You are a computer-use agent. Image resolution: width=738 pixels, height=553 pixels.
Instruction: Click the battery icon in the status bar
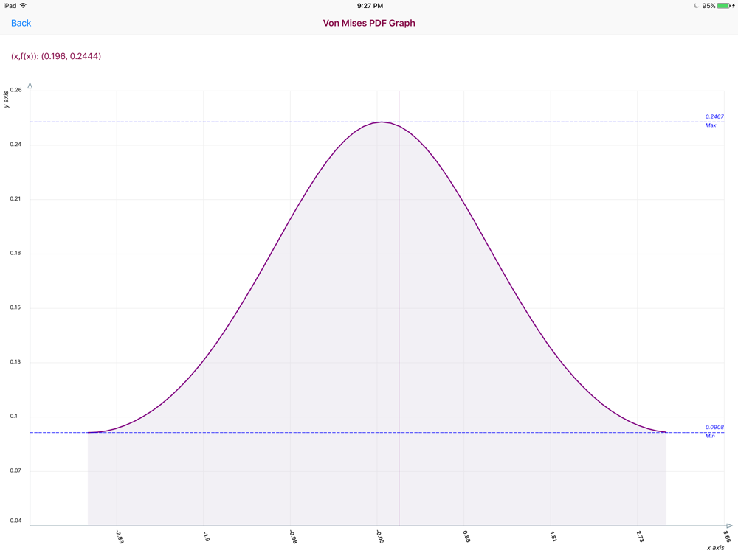click(x=723, y=6)
